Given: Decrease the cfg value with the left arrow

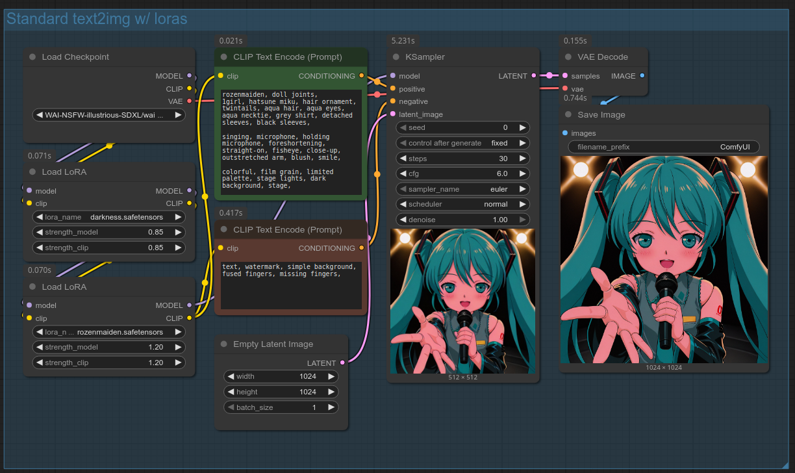Looking at the screenshot, I should point(403,173).
